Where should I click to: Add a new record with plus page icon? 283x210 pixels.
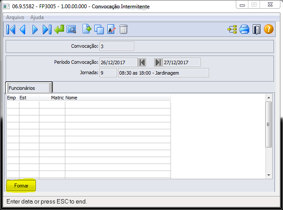point(87,29)
